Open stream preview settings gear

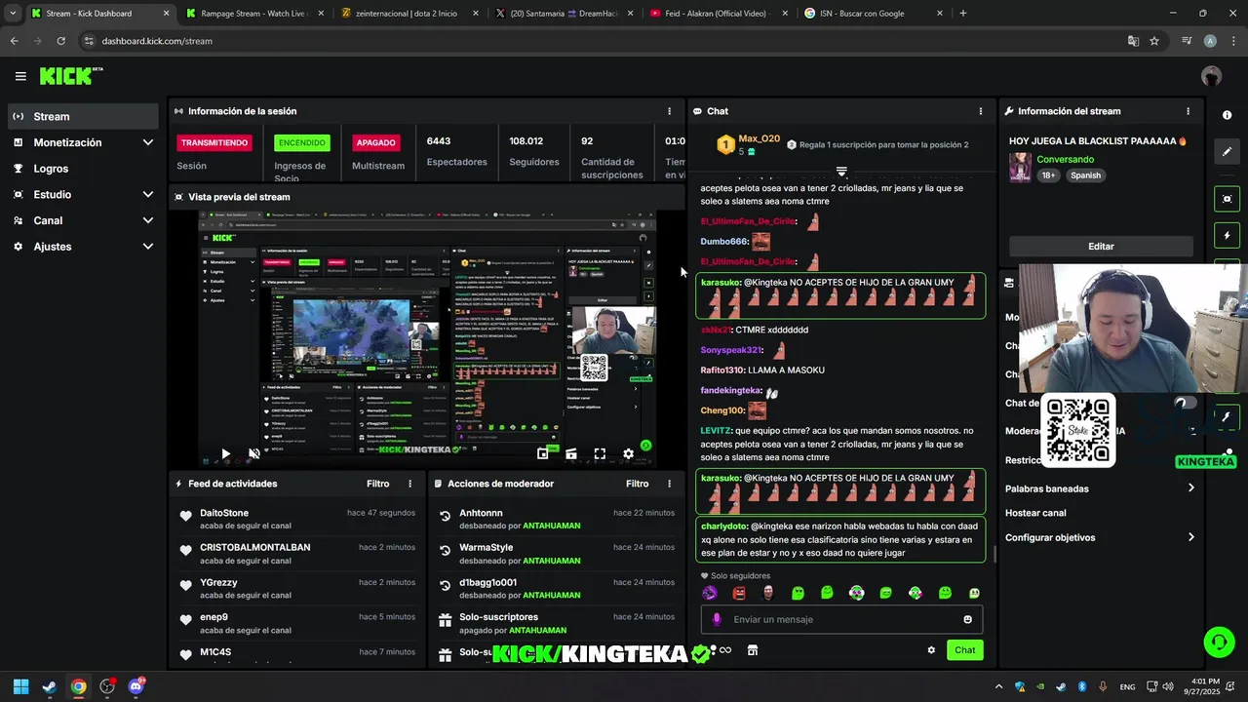[x=629, y=453]
